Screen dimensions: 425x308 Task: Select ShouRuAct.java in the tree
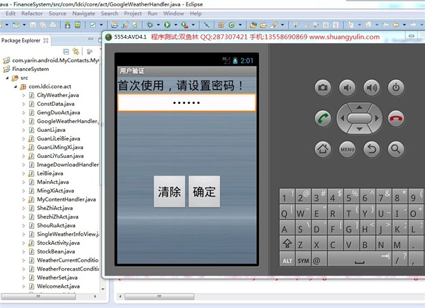[x=56, y=225]
